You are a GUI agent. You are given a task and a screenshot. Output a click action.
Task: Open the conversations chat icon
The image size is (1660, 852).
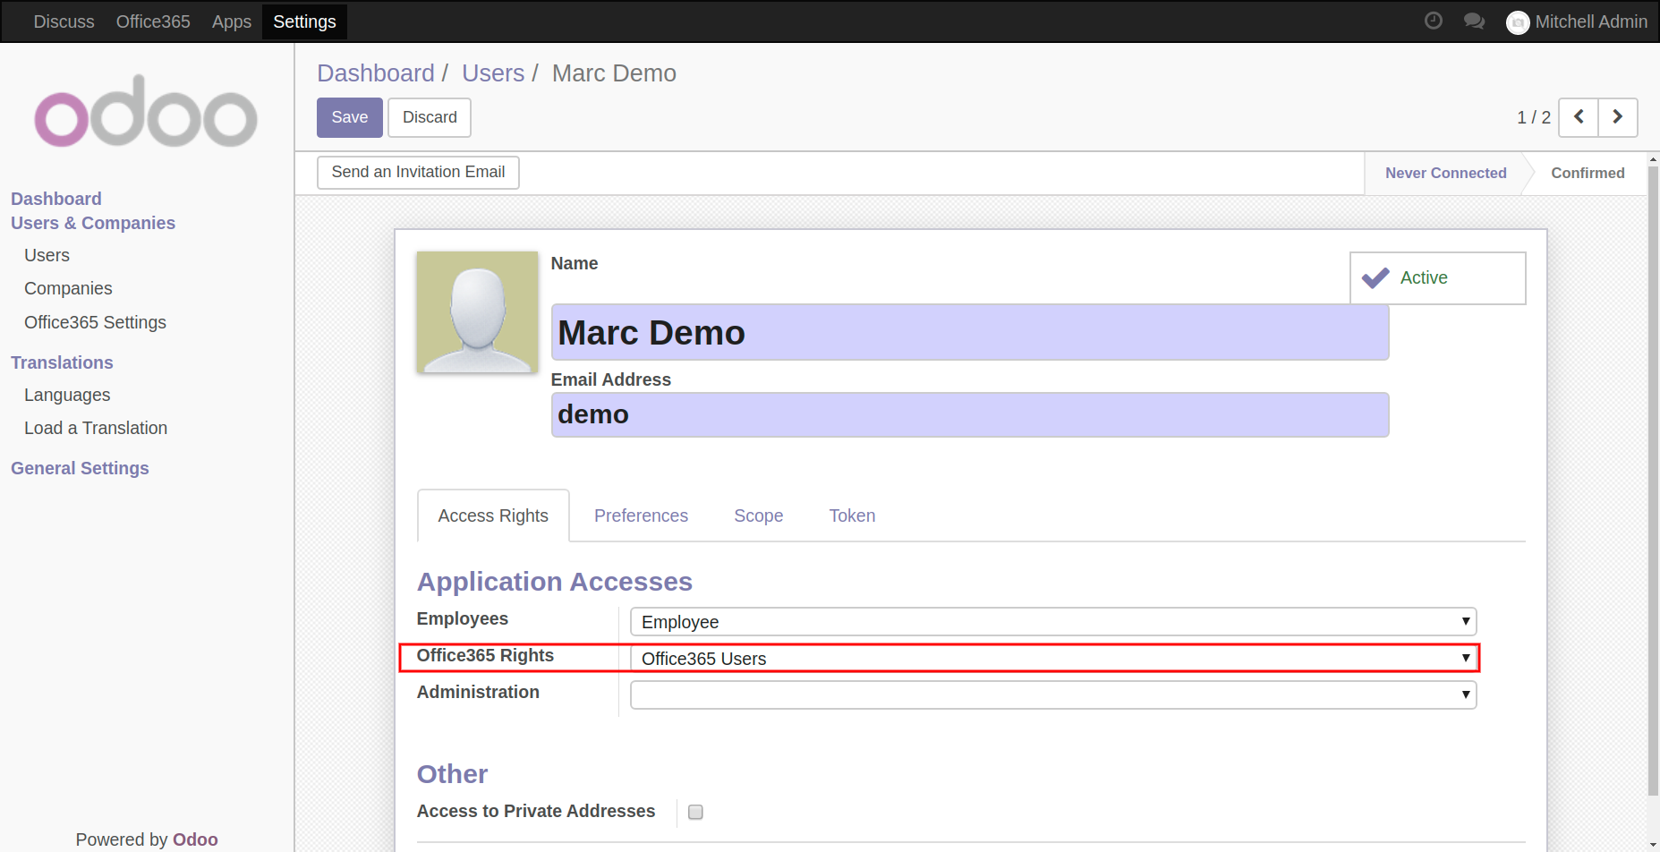pyautogui.click(x=1474, y=21)
